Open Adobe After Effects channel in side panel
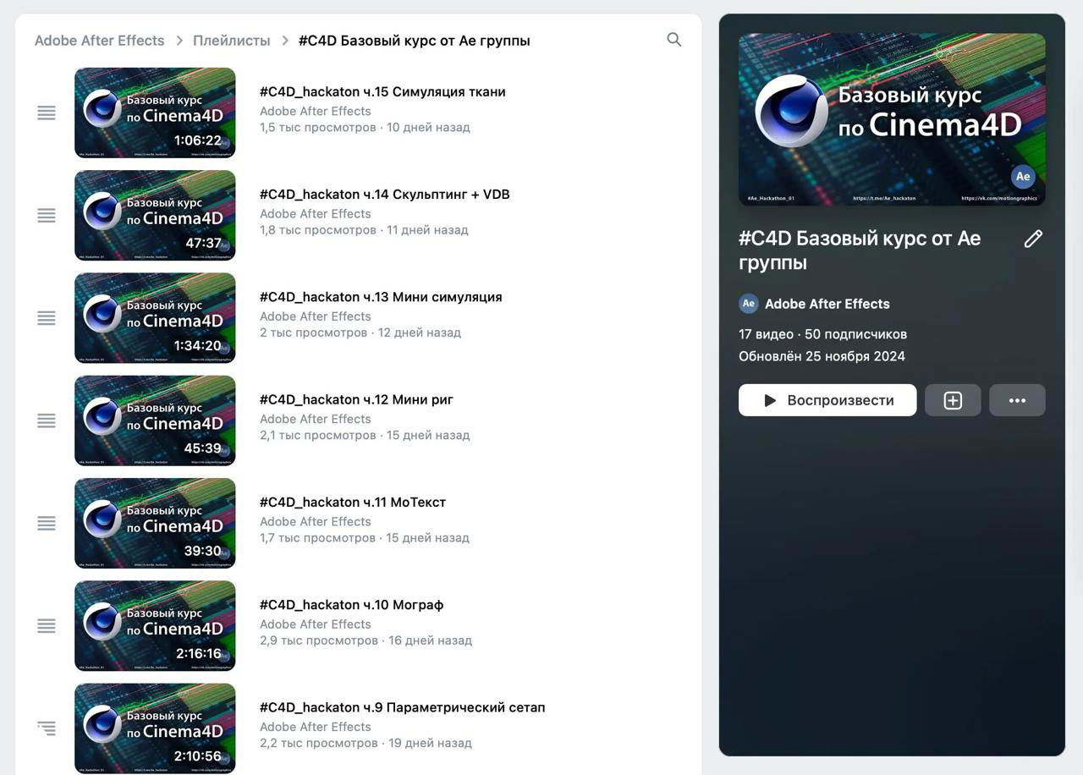Image resolution: width=1083 pixels, height=775 pixels. click(827, 304)
